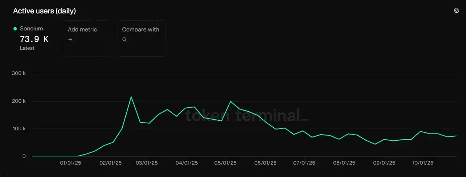
Task: Click the rightmost end of the line
Action: [x=456, y=136]
